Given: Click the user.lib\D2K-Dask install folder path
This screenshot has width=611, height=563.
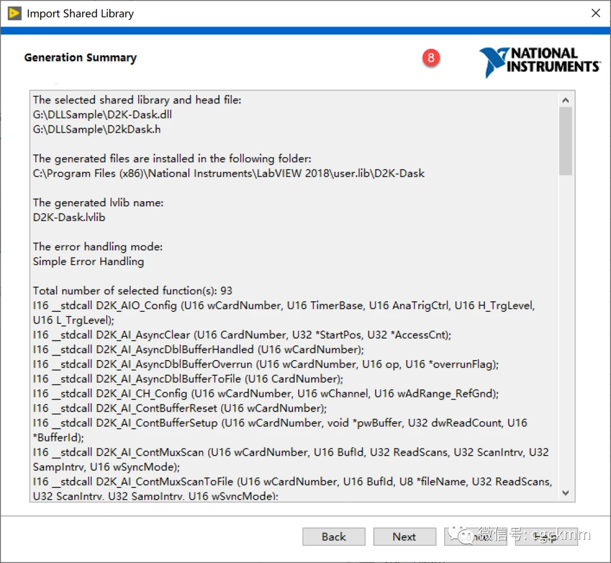Looking at the screenshot, I should [229, 174].
